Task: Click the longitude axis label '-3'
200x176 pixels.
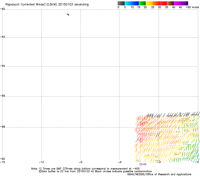Action: tap(159, 162)
